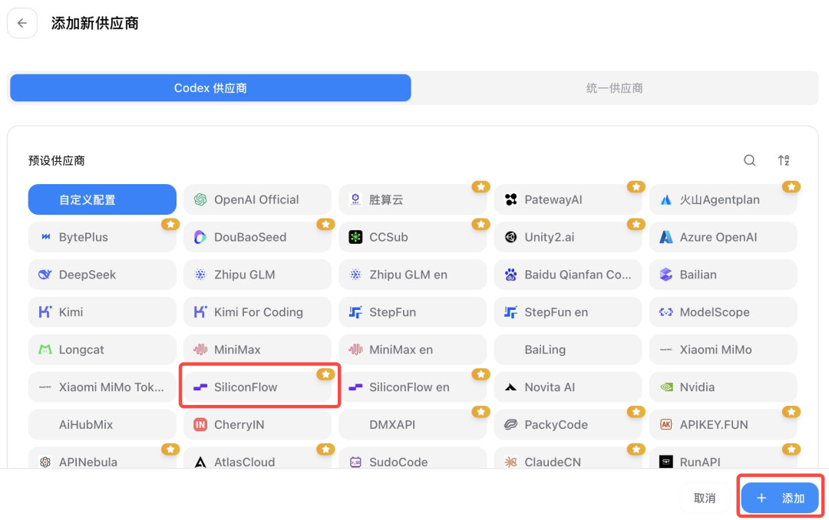Choose PackyCode provider

(568, 425)
